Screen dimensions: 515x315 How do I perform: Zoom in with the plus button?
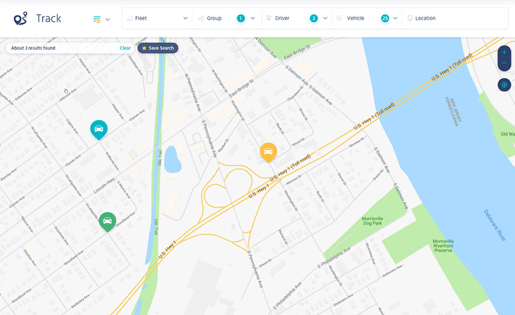504,52
